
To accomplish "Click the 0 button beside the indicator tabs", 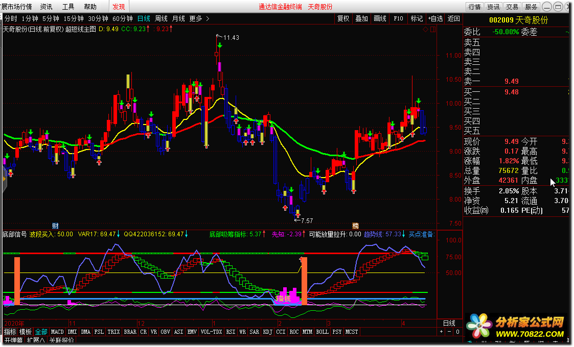I will pos(457,332).
